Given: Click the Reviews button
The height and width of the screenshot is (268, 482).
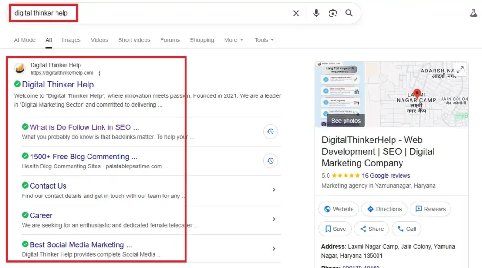Looking at the screenshot, I should click(430, 209).
